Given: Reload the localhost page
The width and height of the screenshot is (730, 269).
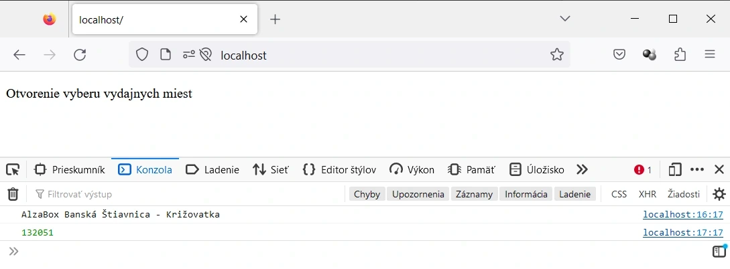Looking at the screenshot, I should point(80,55).
